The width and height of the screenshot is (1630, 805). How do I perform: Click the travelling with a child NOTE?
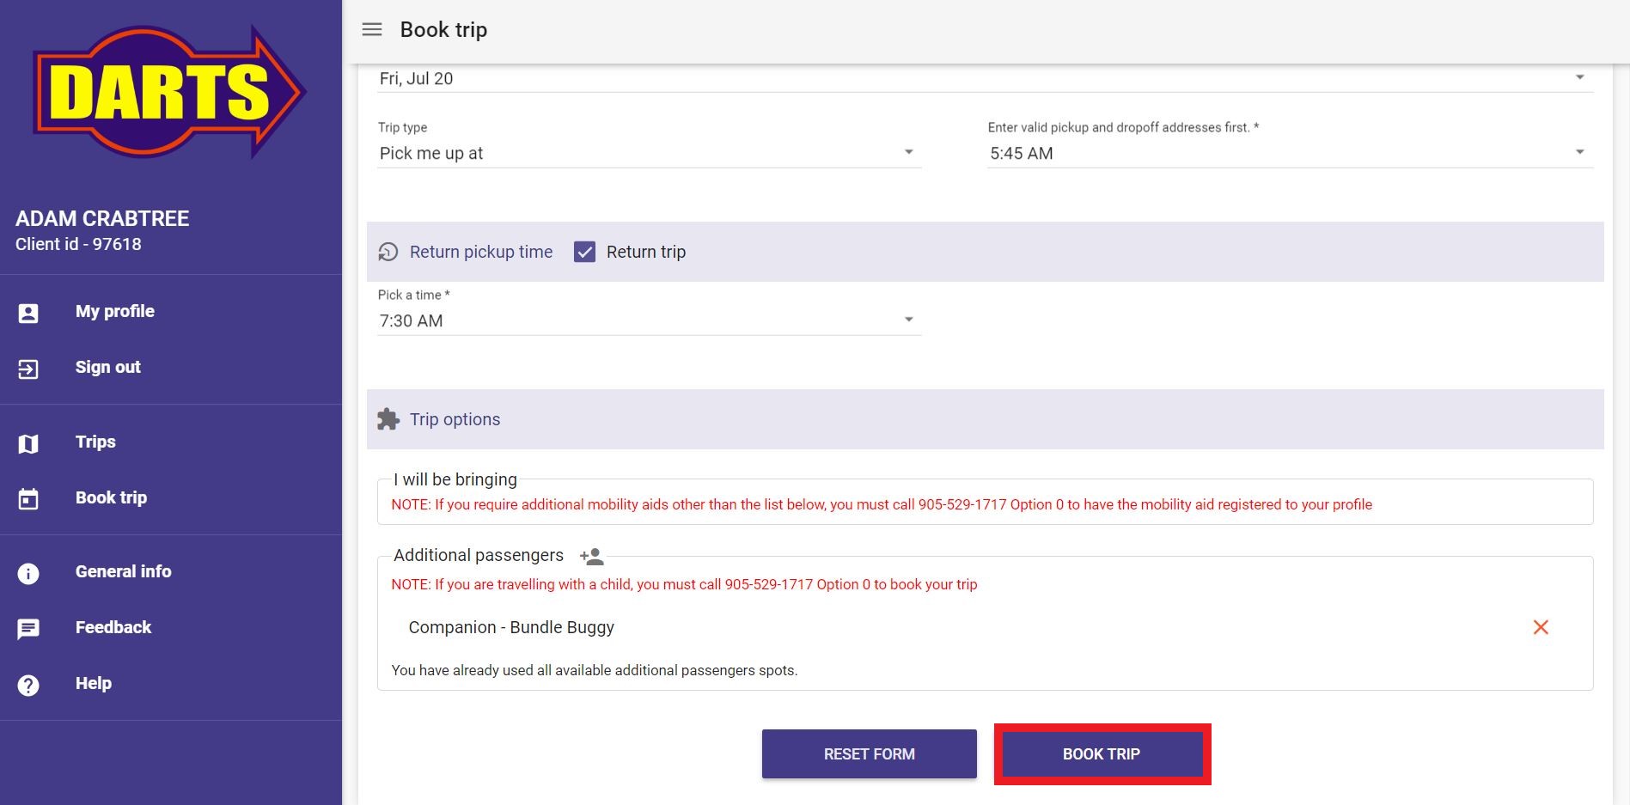point(684,584)
